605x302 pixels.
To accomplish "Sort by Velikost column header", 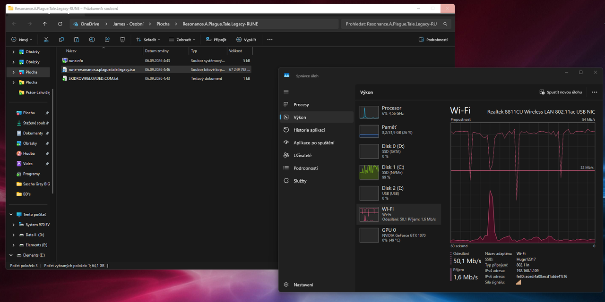I will pos(240,50).
